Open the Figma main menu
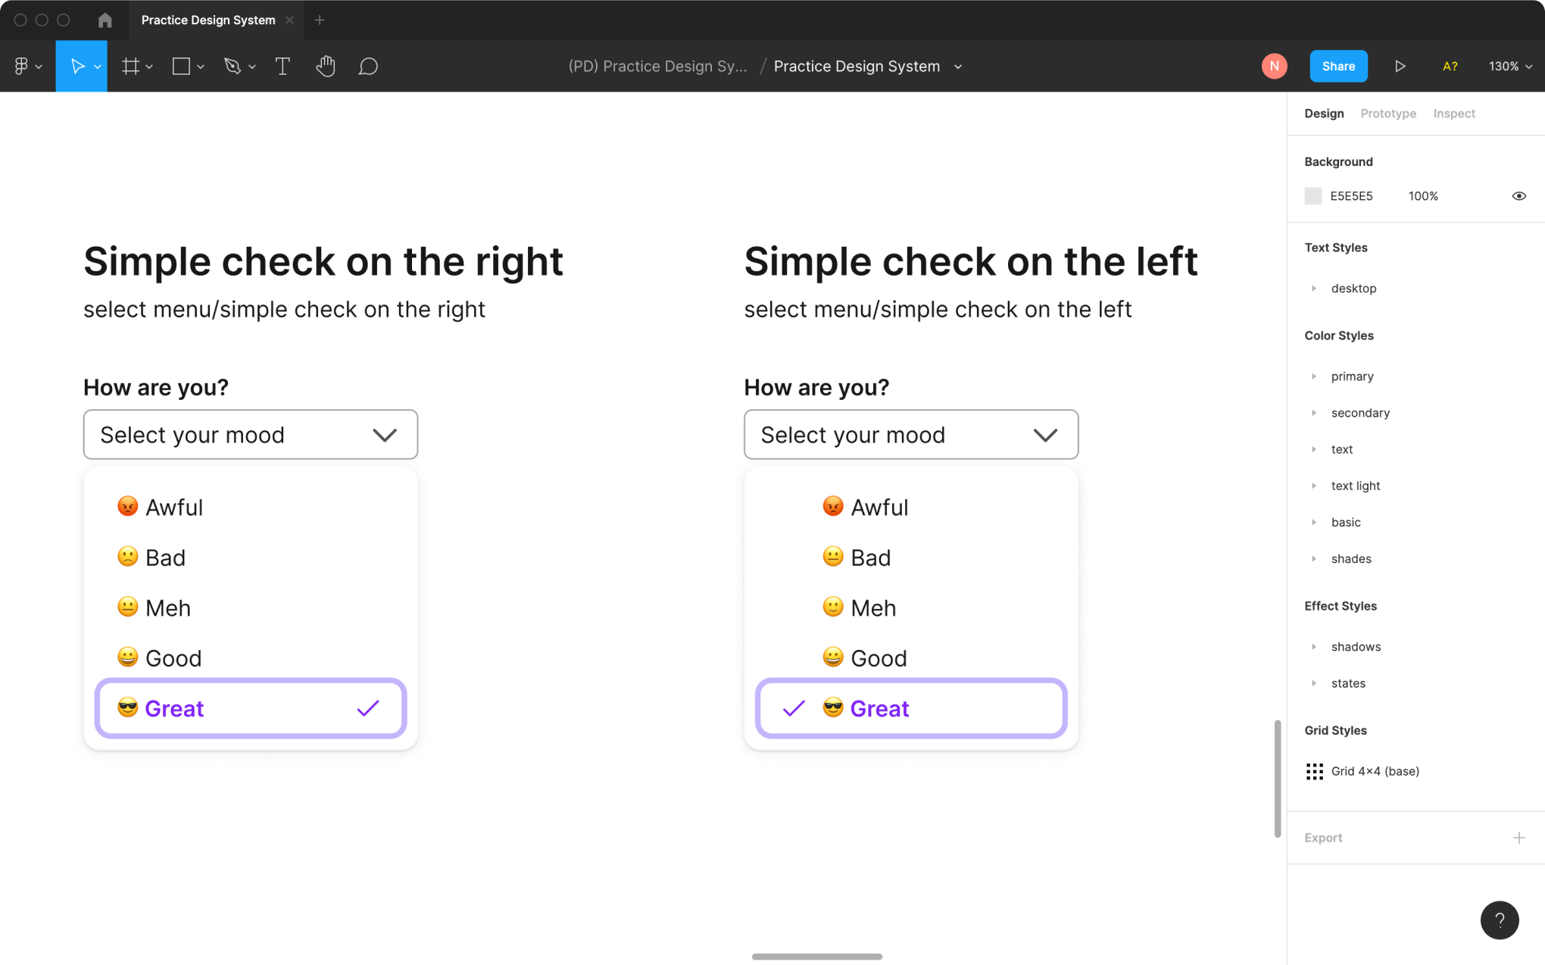The image size is (1545, 965). coord(23,66)
